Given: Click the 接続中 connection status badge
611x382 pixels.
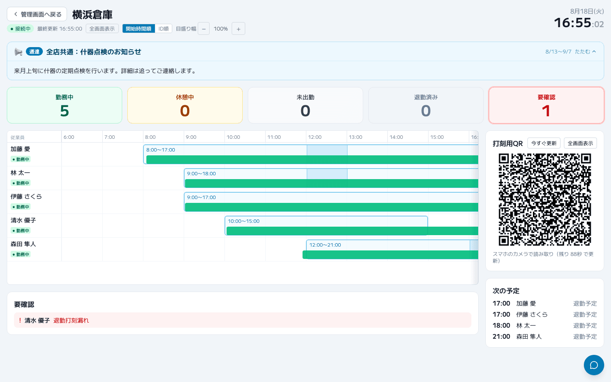Looking at the screenshot, I should 20,29.
